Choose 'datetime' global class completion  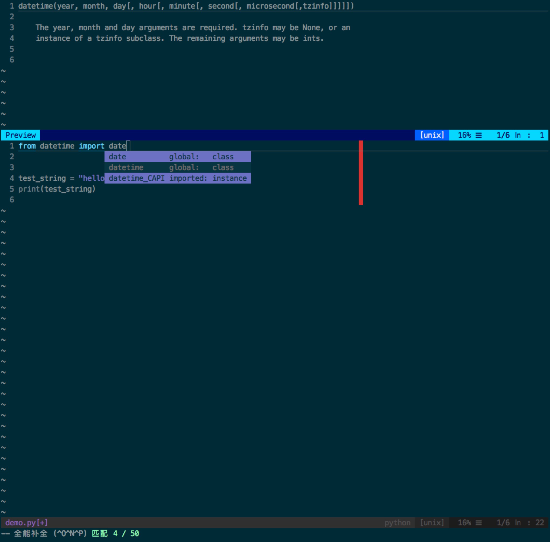[177, 167]
